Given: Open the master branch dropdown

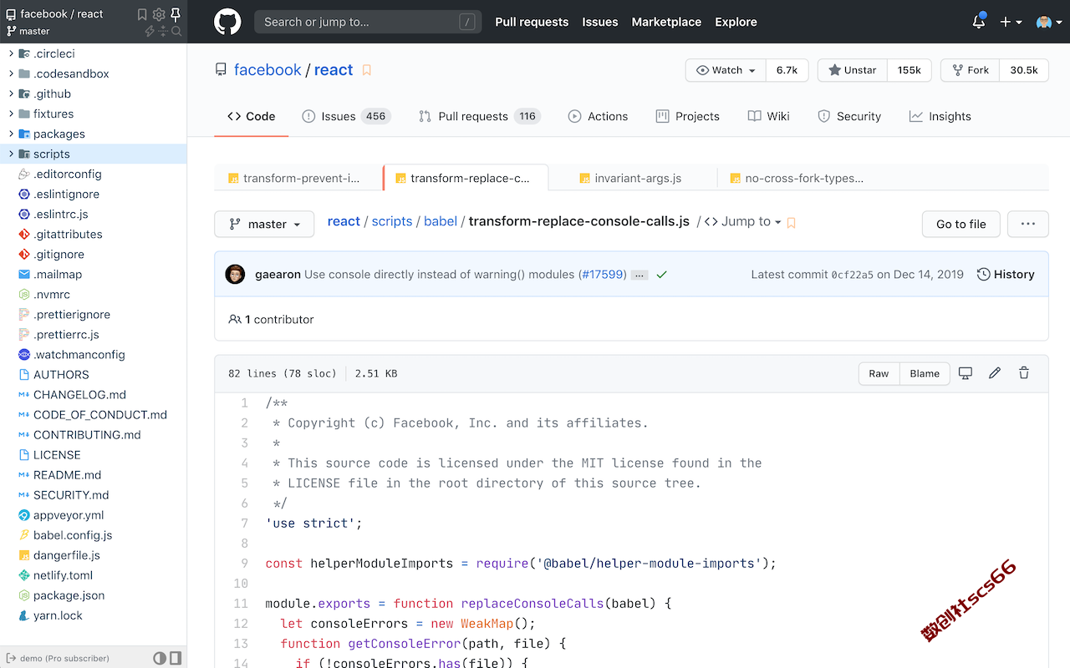Looking at the screenshot, I should click(264, 224).
